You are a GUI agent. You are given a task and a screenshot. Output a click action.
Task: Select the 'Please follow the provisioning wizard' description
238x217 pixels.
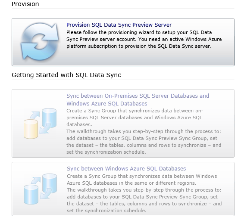coord(144,39)
